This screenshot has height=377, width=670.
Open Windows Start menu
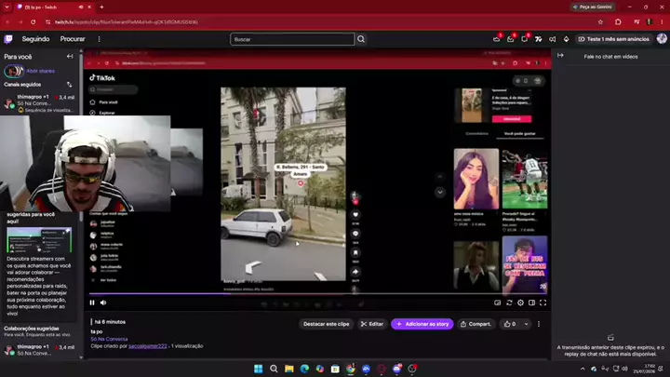[258, 369]
